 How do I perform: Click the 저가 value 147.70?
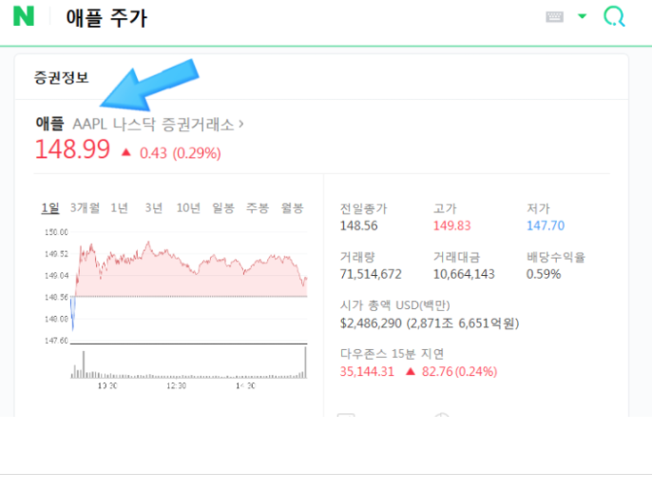(x=546, y=226)
